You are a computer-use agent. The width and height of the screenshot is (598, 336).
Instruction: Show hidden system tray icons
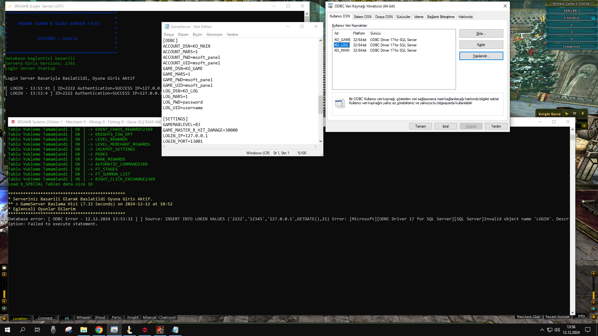(542, 330)
